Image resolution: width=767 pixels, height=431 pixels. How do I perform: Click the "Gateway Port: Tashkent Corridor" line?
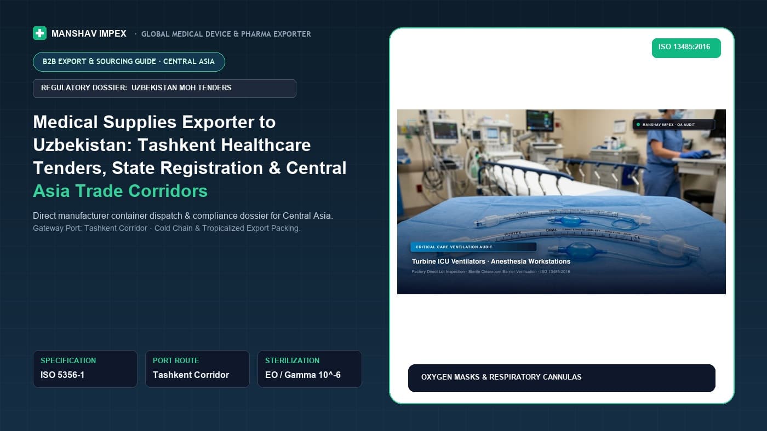[x=167, y=228]
